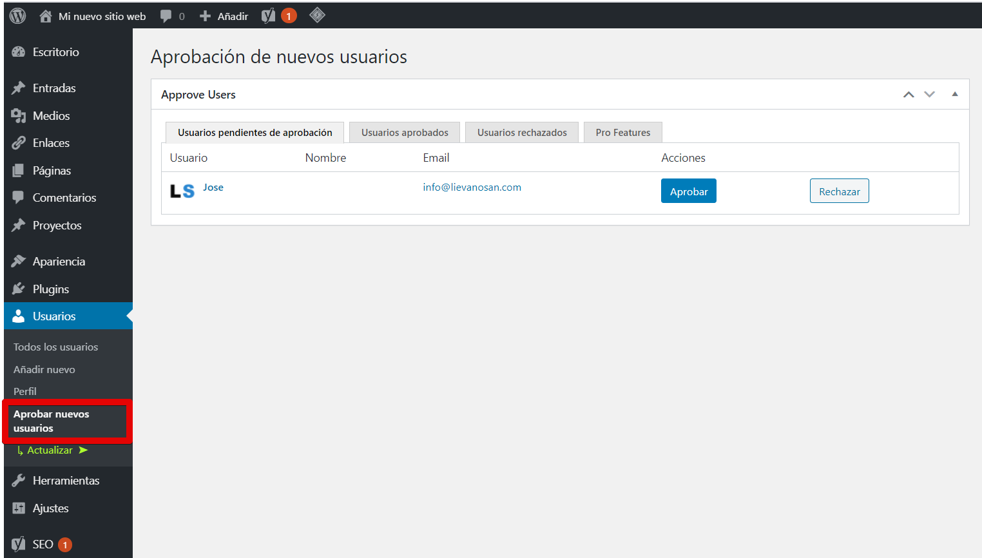Click the Comentarios bubble icon in sidebar

point(19,198)
